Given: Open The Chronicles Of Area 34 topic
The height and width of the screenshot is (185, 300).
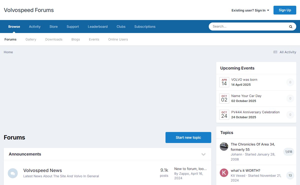Looking at the screenshot, I should click(x=253, y=147).
